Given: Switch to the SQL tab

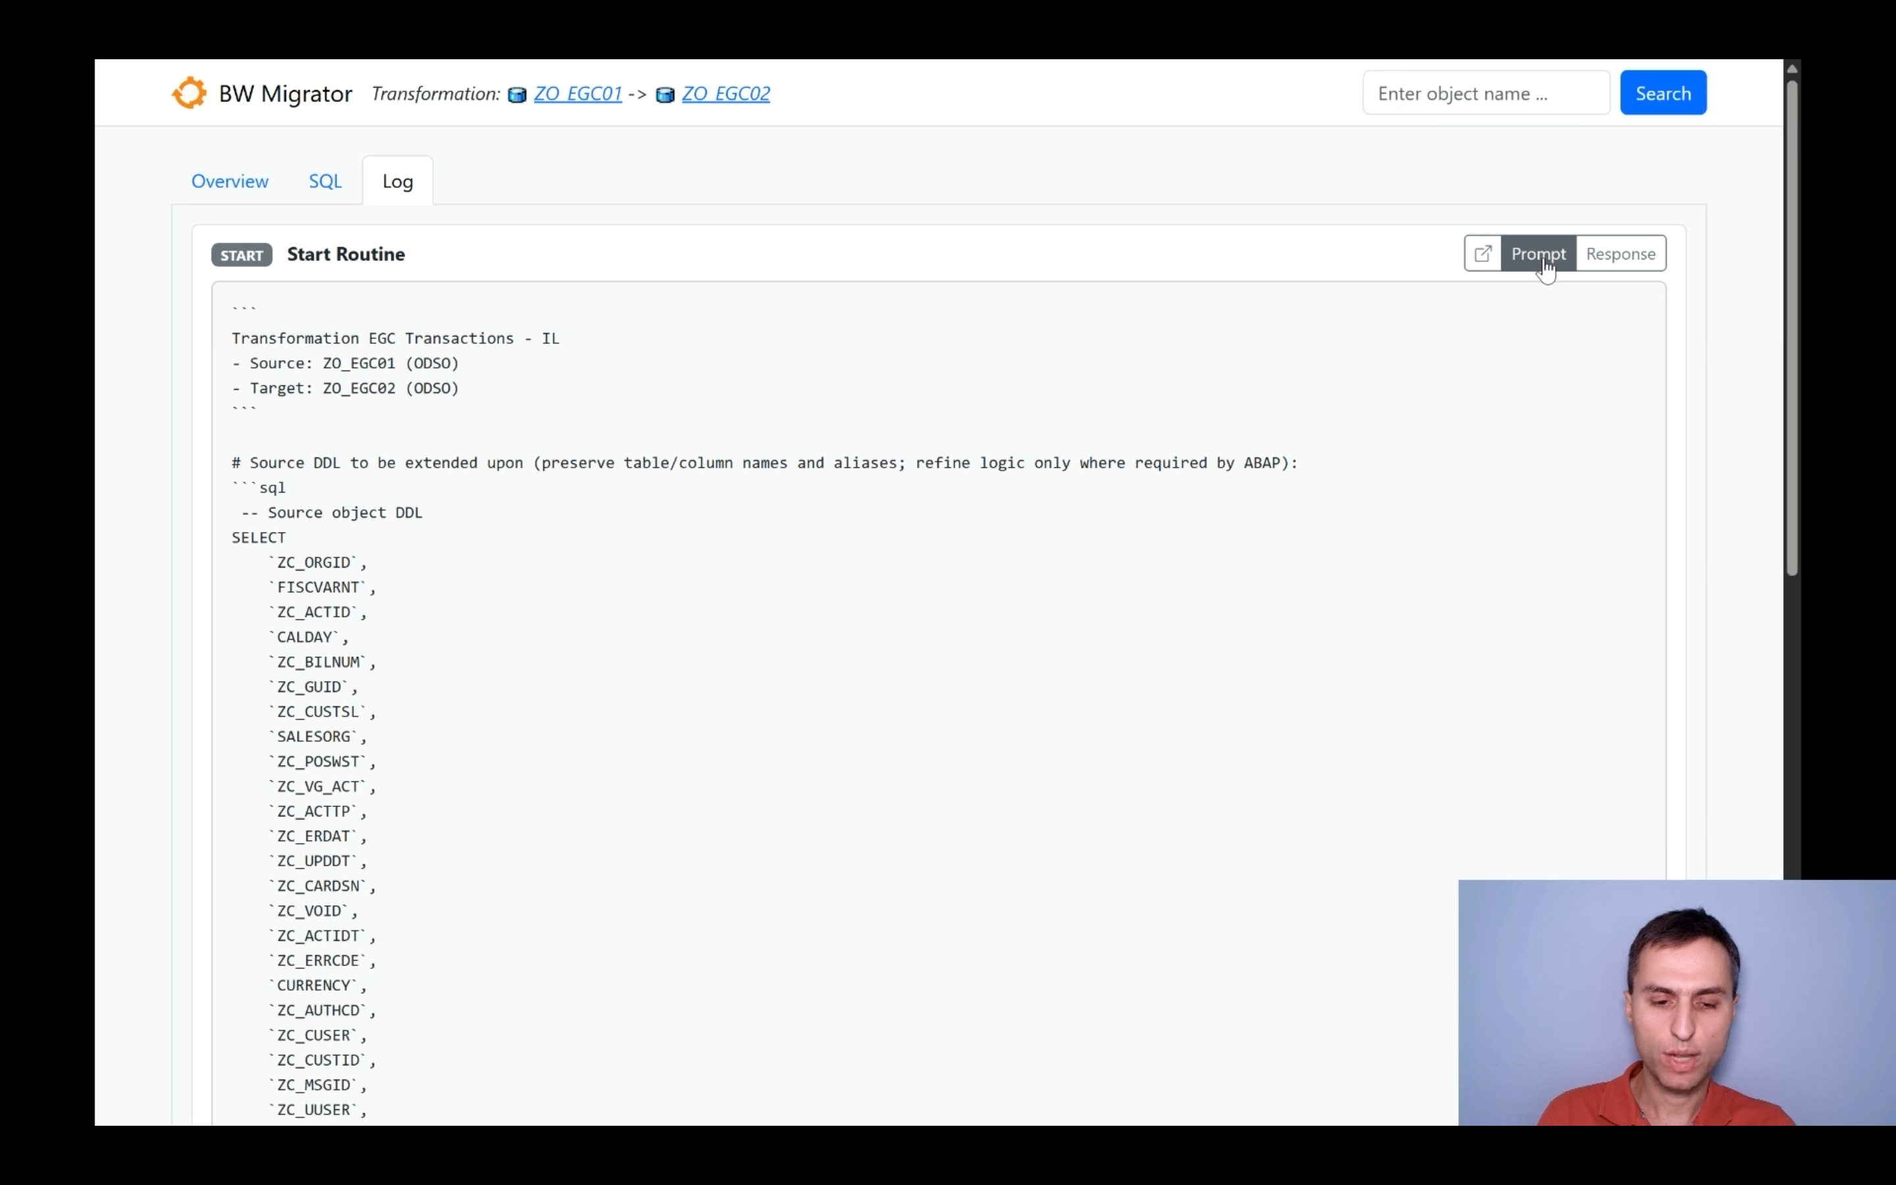Looking at the screenshot, I should click(325, 181).
